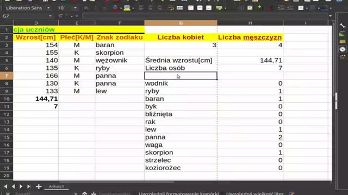
Task: Close the find toolbar
Action: point(8,194)
